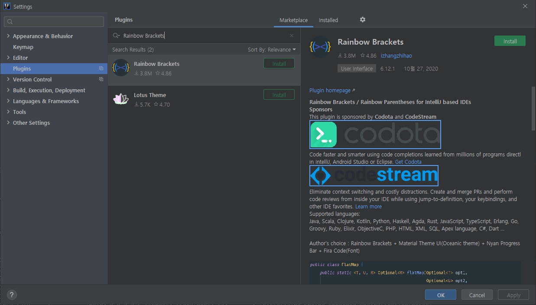Select the Lotus Theme result row title
Viewport: 536px width, 305px height.
tap(150, 95)
